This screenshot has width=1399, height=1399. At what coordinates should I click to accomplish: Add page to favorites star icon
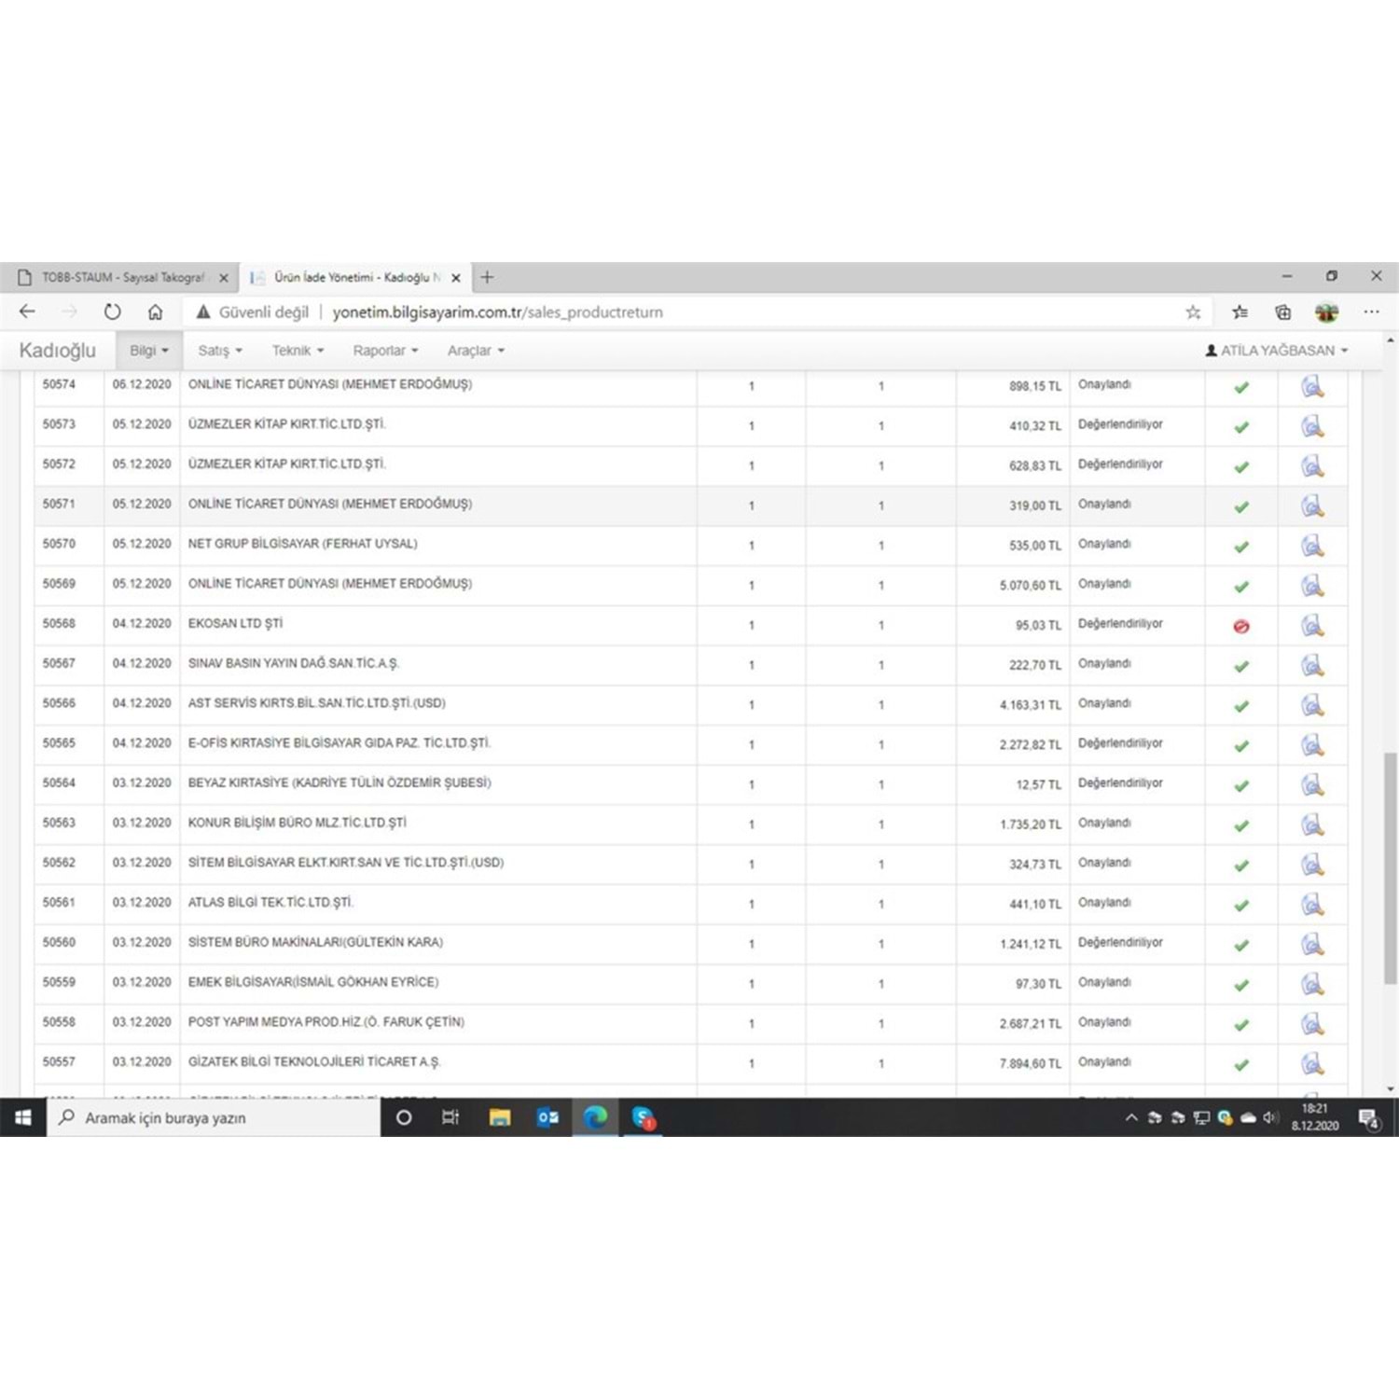[x=1193, y=312]
